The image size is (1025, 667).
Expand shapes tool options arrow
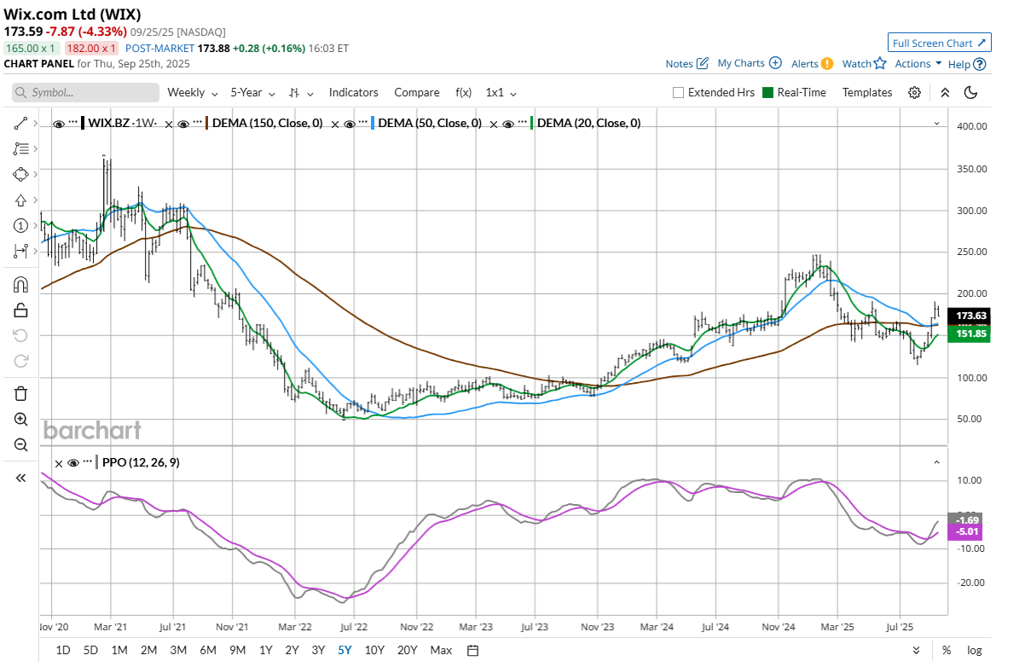pos(35,174)
